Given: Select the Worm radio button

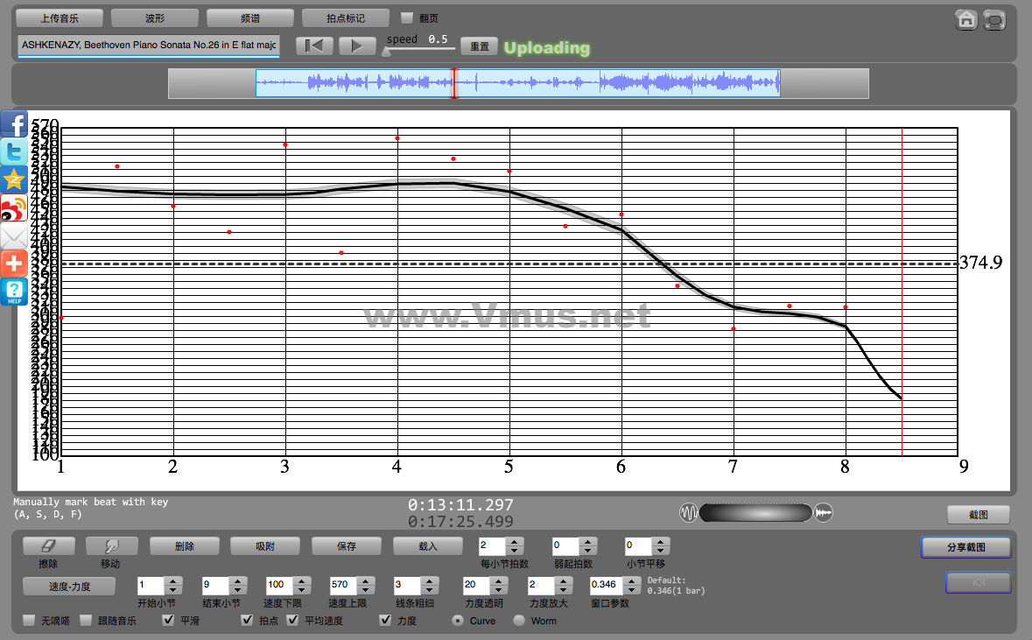Looking at the screenshot, I should (519, 621).
